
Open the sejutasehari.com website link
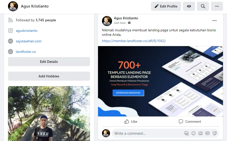click(x=28, y=41)
